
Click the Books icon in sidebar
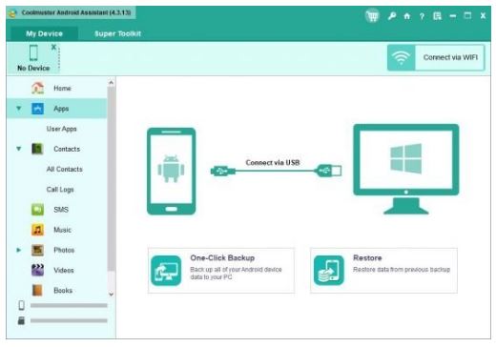point(37,290)
